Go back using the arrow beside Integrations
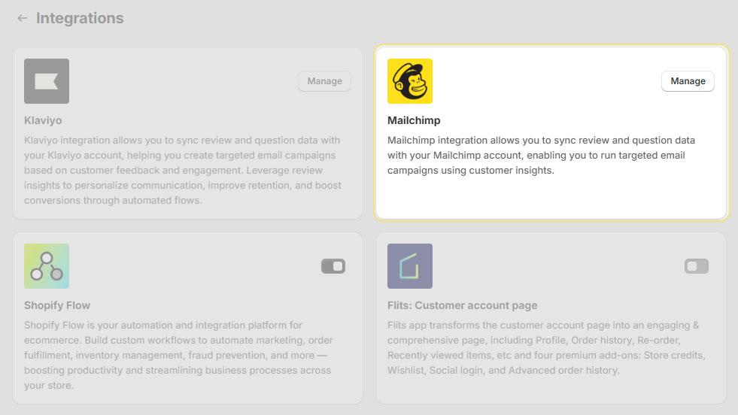The image size is (738, 415). (22, 18)
